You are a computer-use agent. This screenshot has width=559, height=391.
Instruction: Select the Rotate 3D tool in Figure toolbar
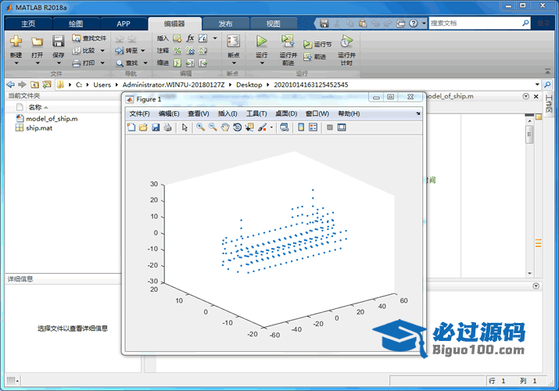[x=237, y=127]
